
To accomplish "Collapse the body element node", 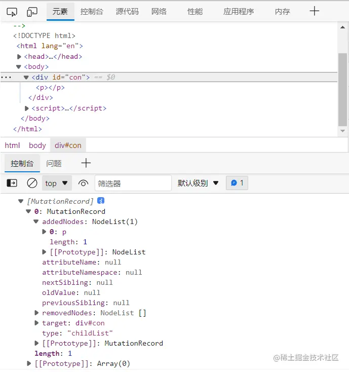I will point(19,67).
